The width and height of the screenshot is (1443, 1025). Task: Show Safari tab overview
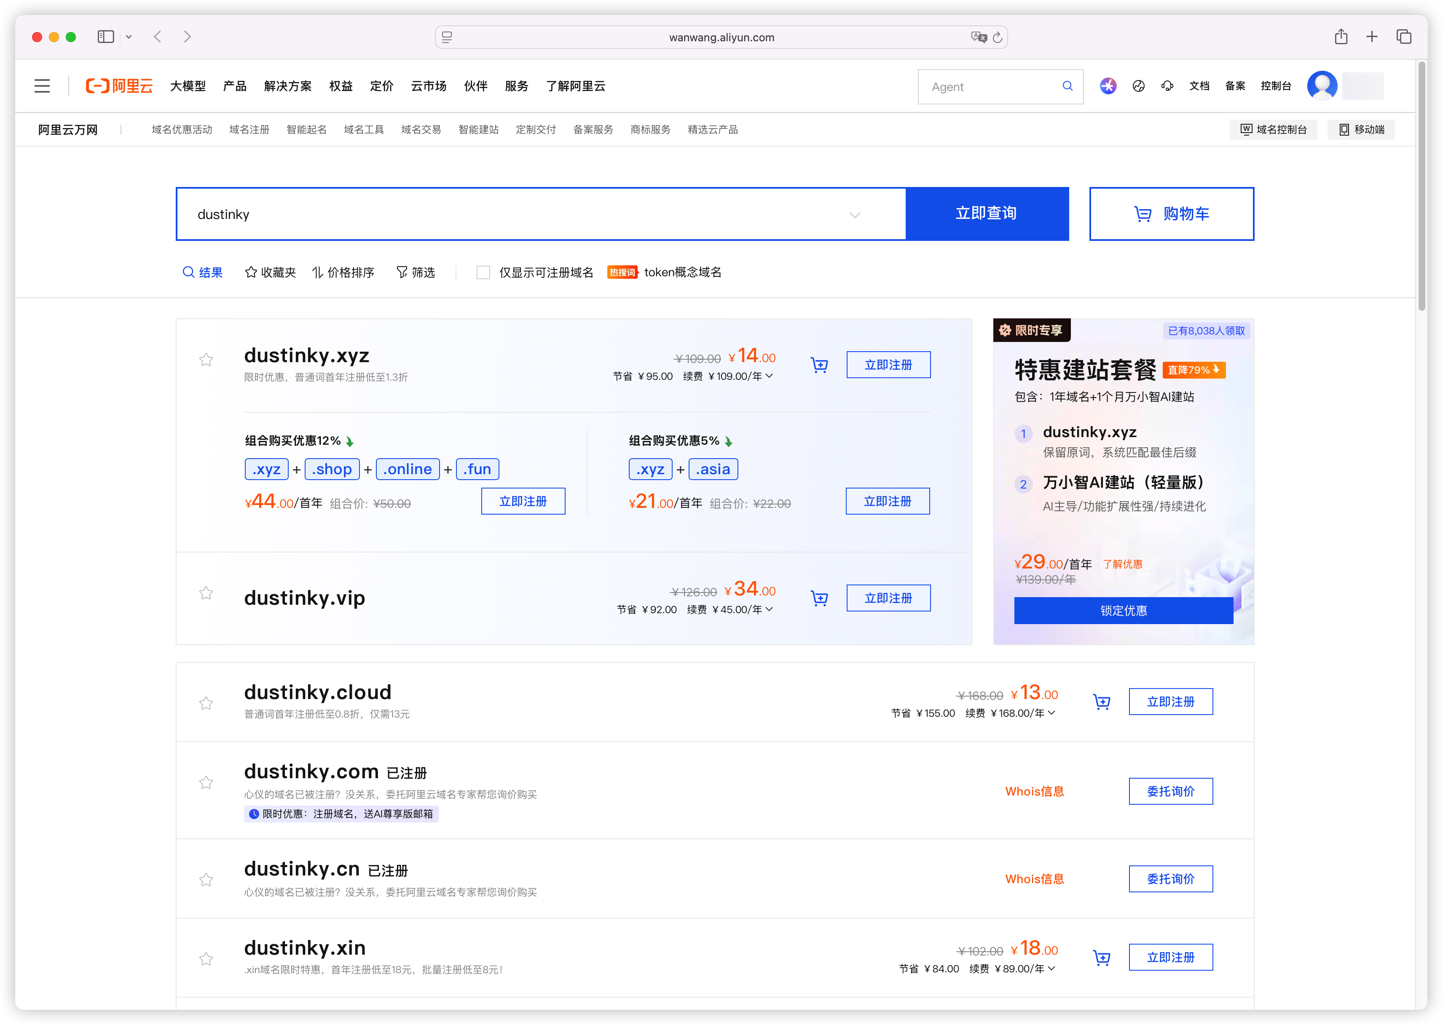pyautogui.click(x=1404, y=37)
